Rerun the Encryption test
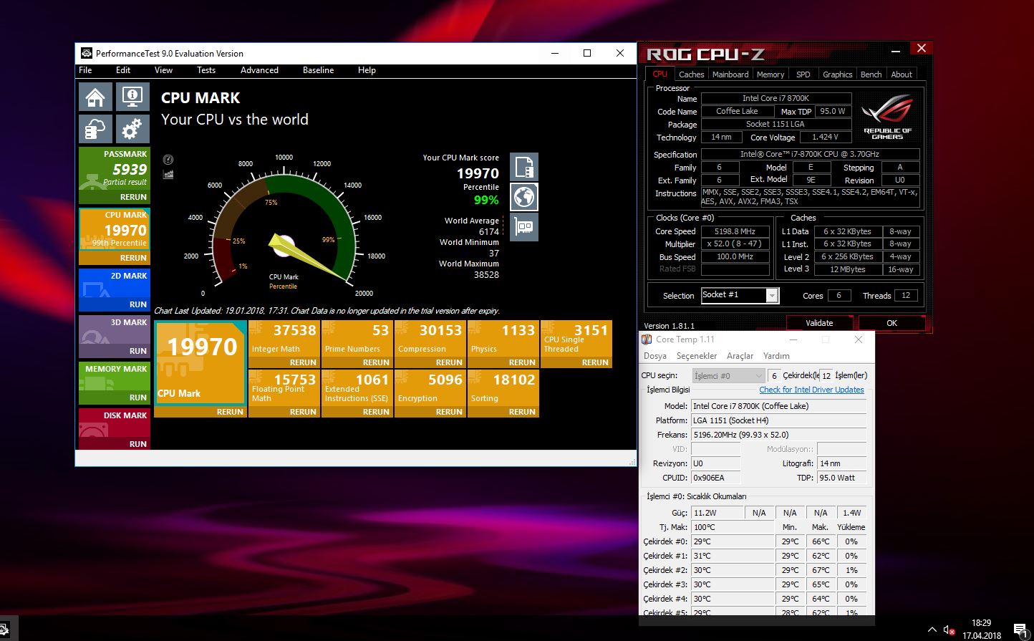 click(x=449, y=412)
